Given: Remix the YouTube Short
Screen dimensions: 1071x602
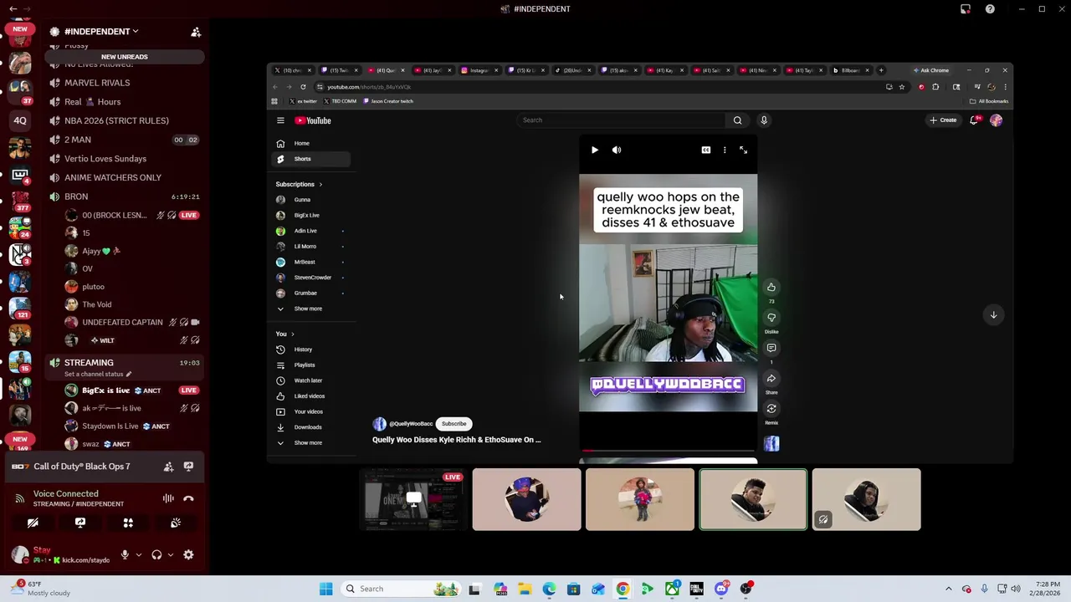Looking at the screenshot, I should coord(771,409).
